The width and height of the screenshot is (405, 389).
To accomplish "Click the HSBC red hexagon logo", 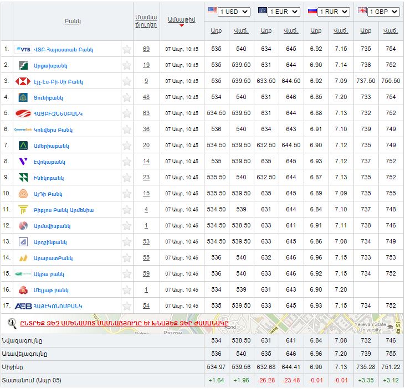I will pos(23,81).
